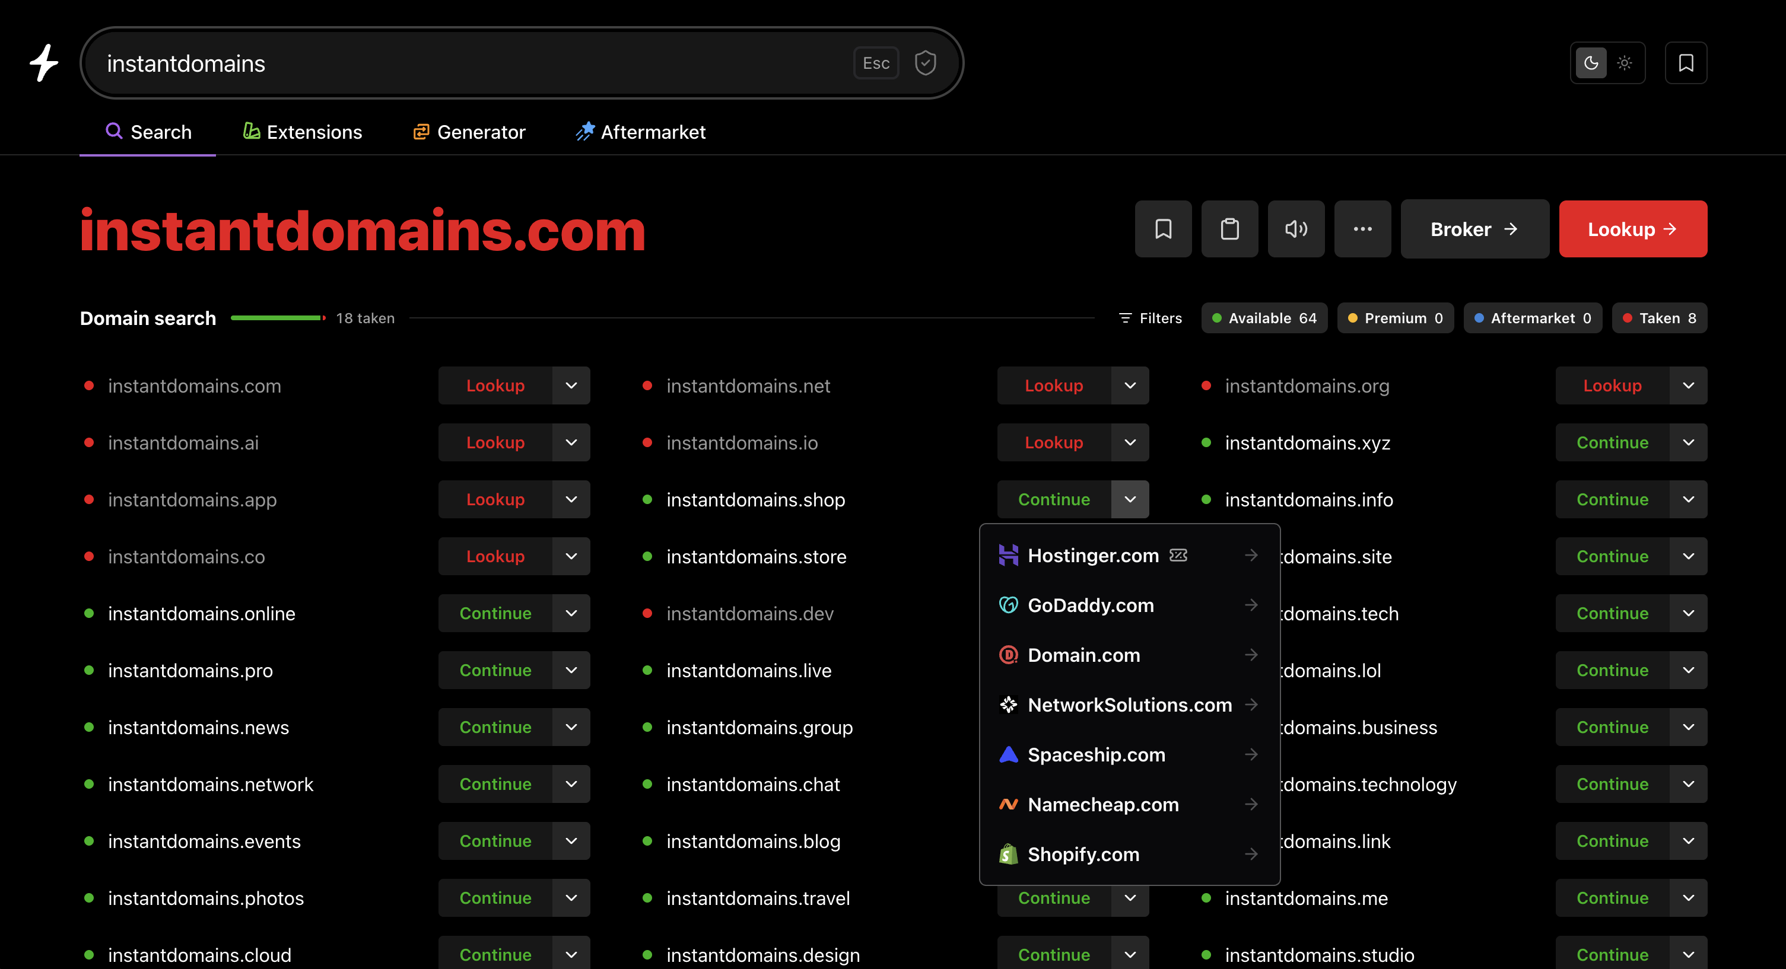Click the Hostinger logo icon
Viewport: 1786px width, 969px height.
click(1008, 555)
